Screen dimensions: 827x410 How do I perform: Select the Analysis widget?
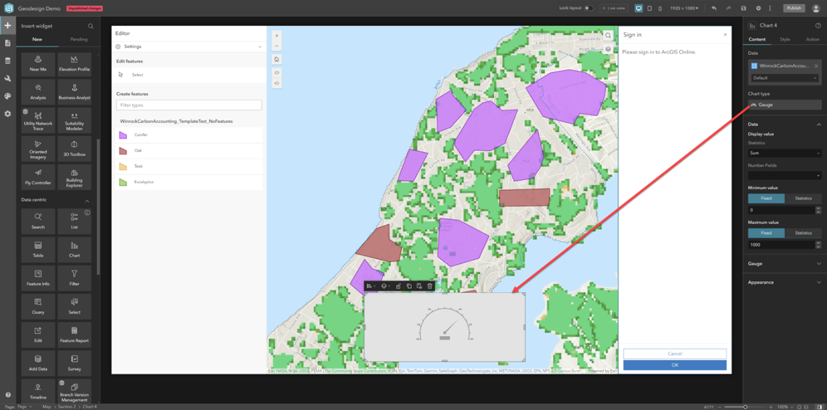pyautogui.click(x=38, y=92)
